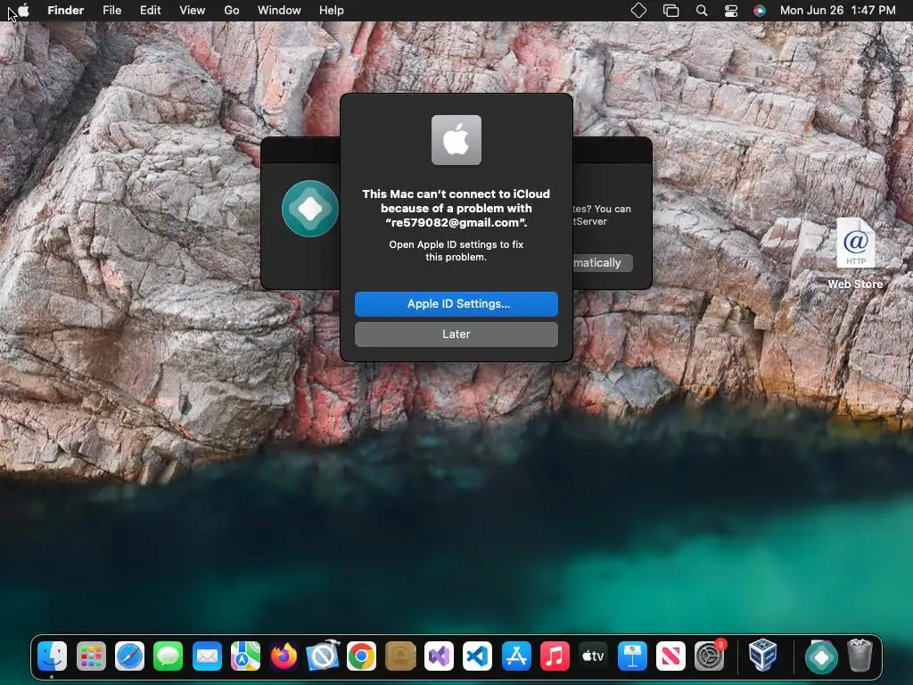913x685 pixels.
Task: Open the Apple menu
Action: tap(23, 10)
